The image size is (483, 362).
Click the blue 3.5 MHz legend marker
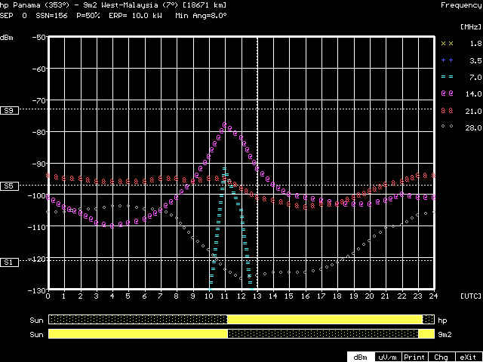coord(447,60)
